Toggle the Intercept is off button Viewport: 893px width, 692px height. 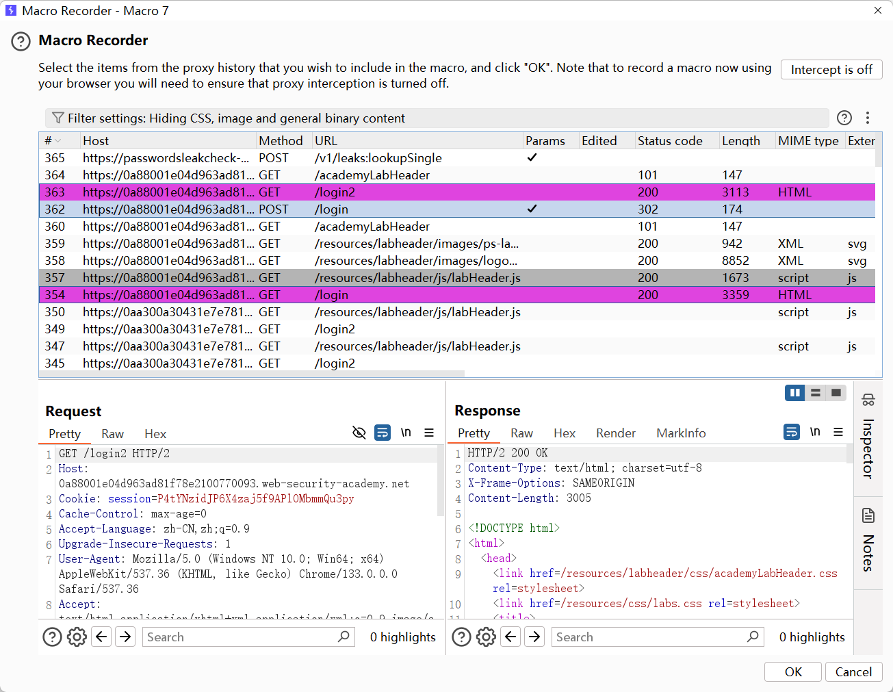pyautogui.click(x=831, y=70)
